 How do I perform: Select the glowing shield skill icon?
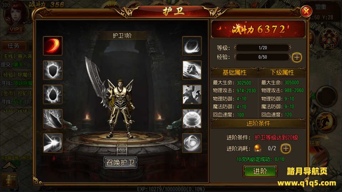point(53,70)
